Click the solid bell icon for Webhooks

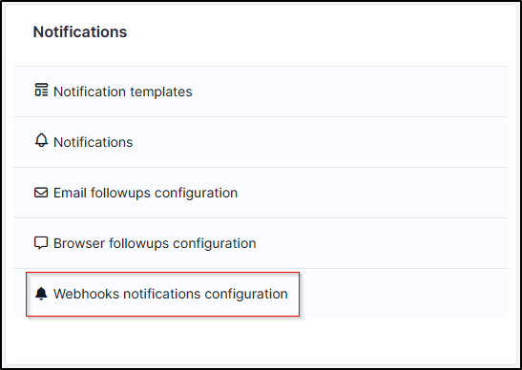point(41,294)
